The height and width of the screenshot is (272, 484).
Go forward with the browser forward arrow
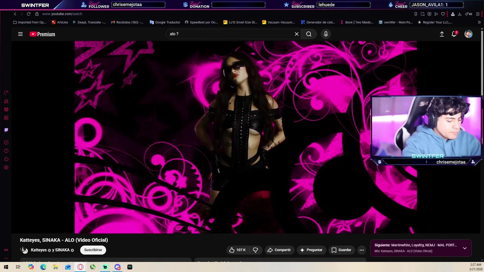pos(22,14)
